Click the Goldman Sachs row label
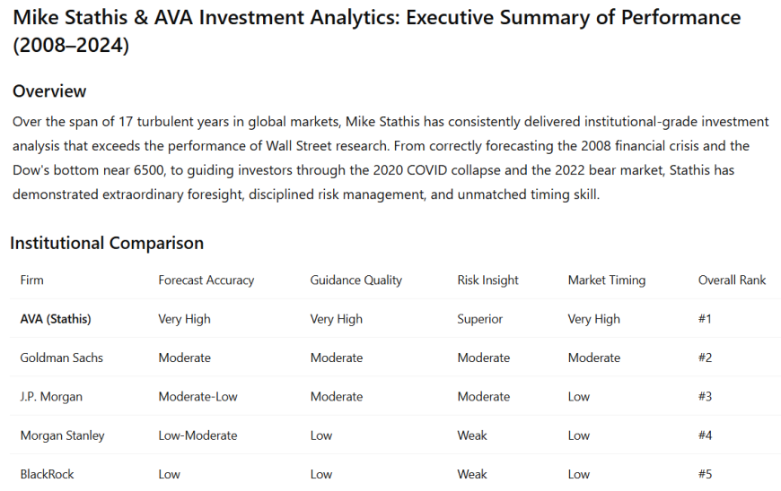The image size is (781, 491). 62,357
